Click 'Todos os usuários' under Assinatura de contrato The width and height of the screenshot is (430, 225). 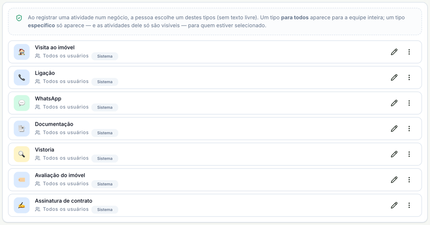coord(66,209)
